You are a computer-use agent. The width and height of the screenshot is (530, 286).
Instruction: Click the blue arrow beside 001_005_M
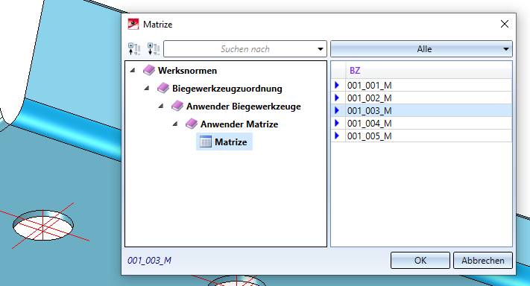point(337,136)
